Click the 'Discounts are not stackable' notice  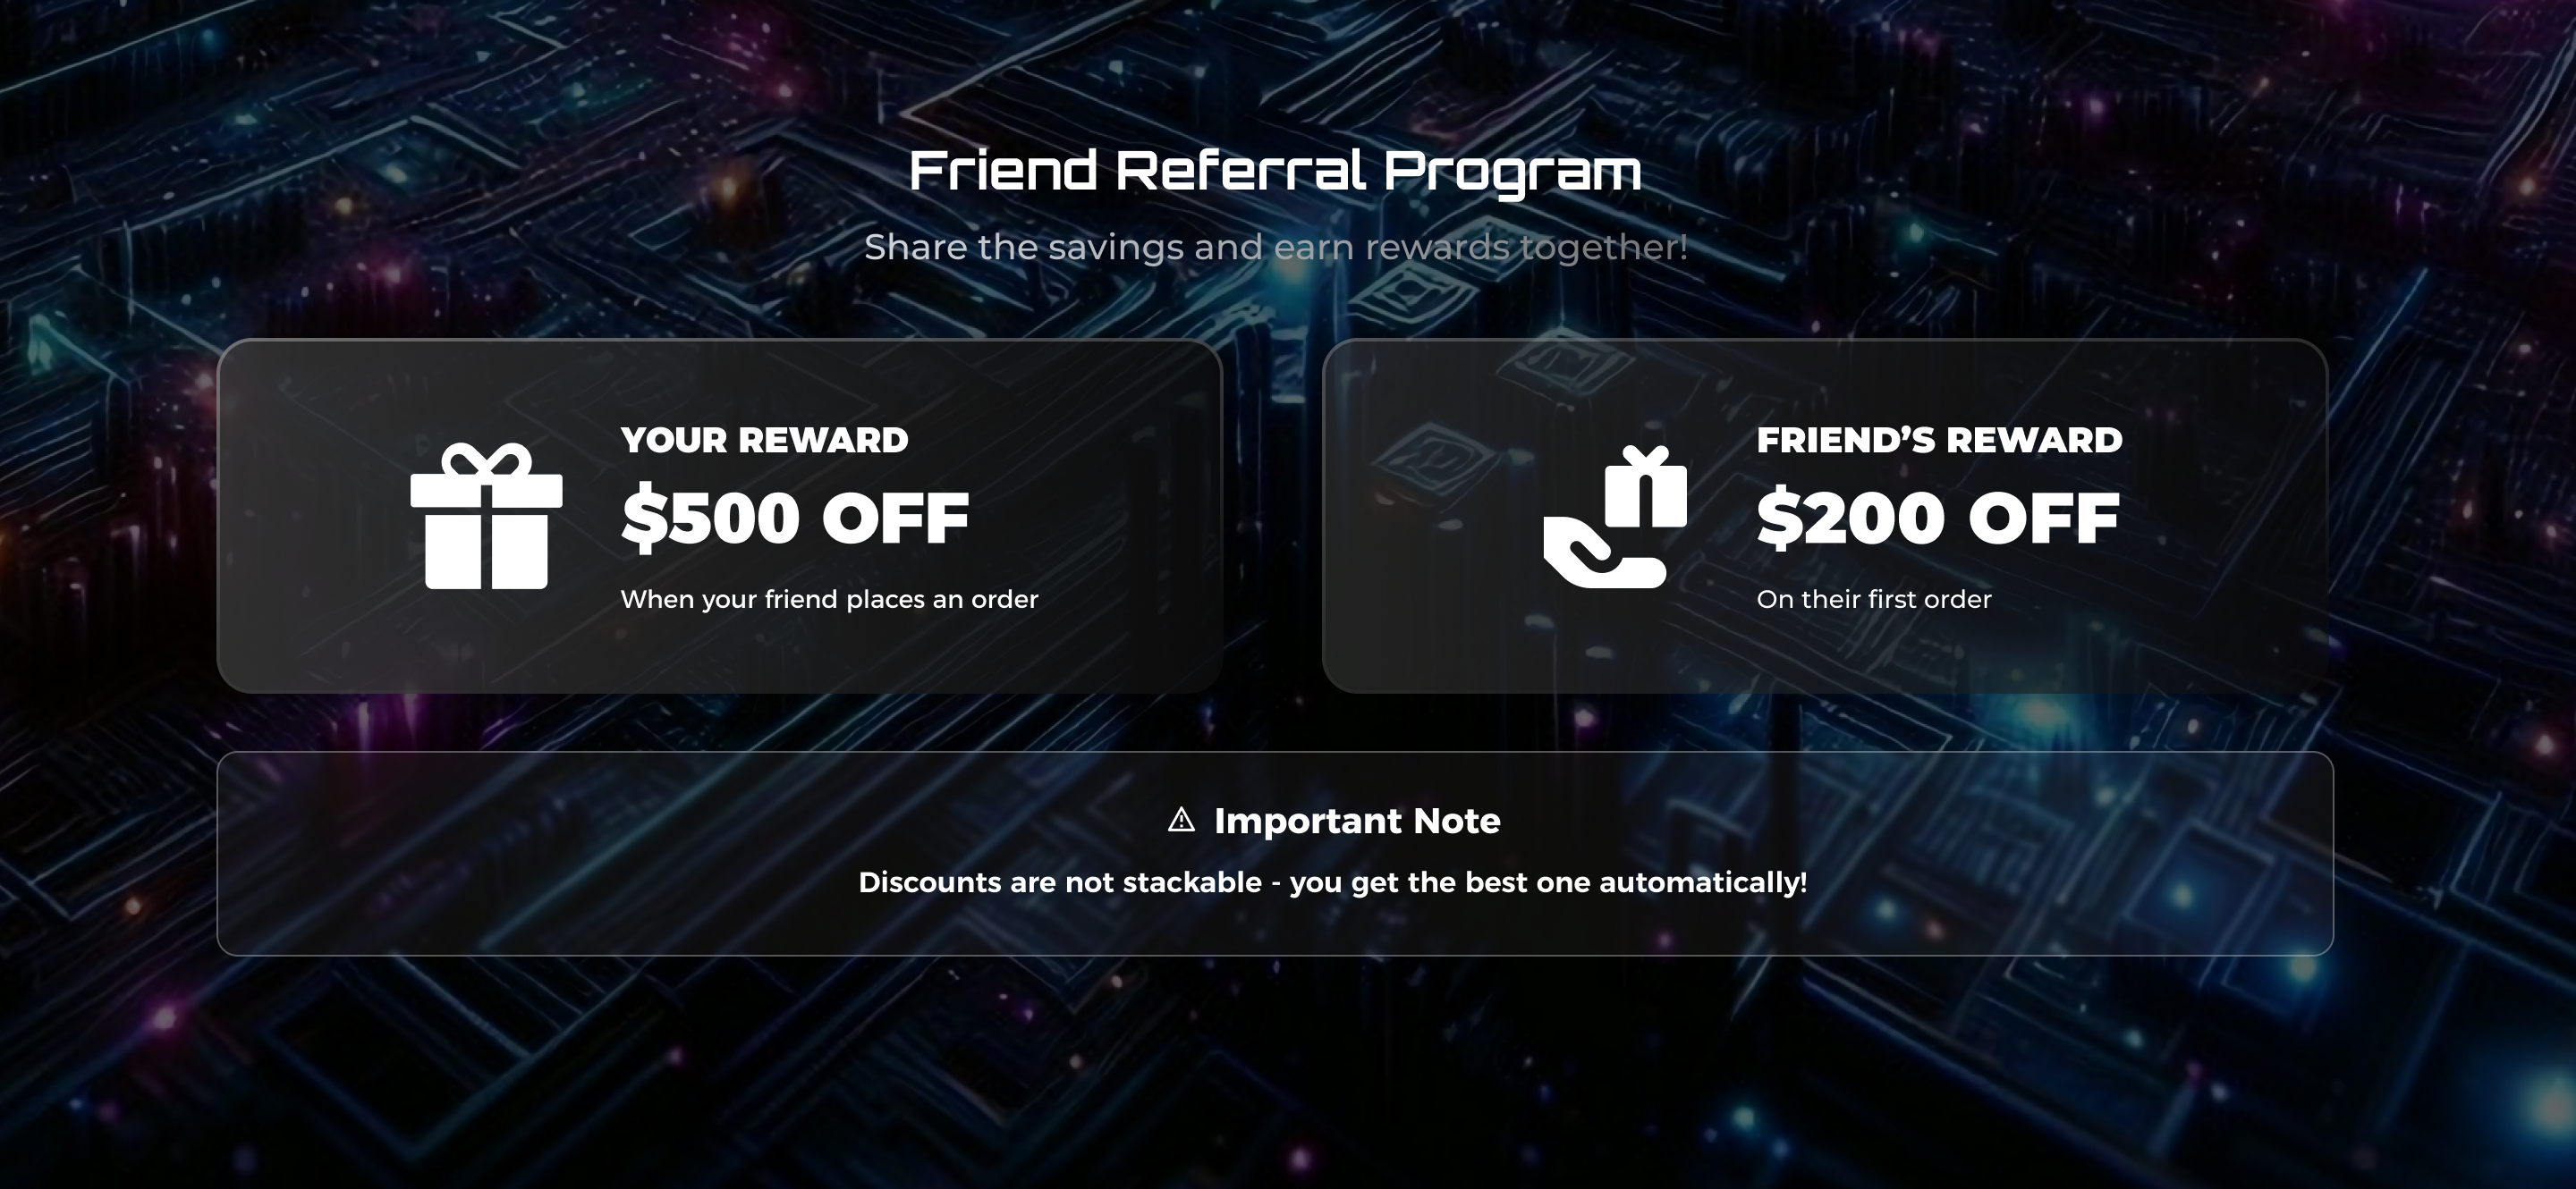pos(1332,882)
